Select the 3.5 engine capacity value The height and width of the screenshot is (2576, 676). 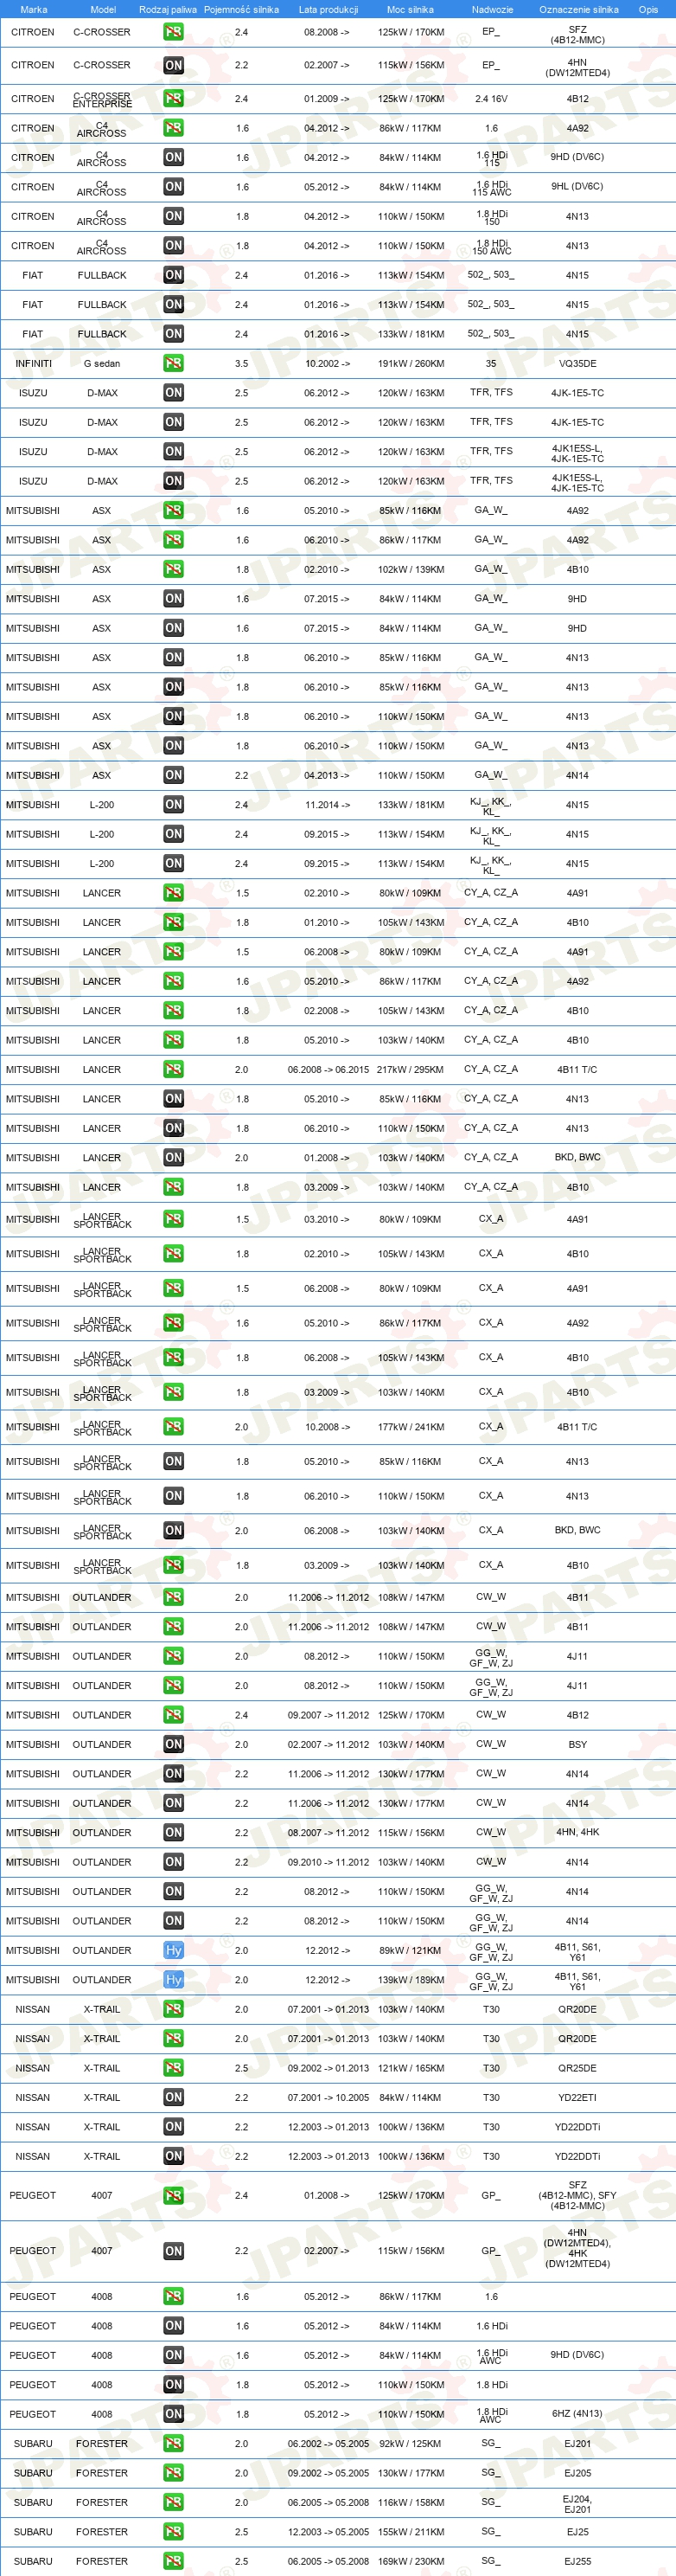tap(240, 364)
